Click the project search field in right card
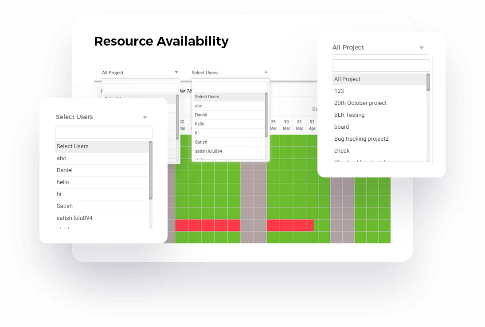The height and width of the screenshot is (327, 485). pos(381,65)
